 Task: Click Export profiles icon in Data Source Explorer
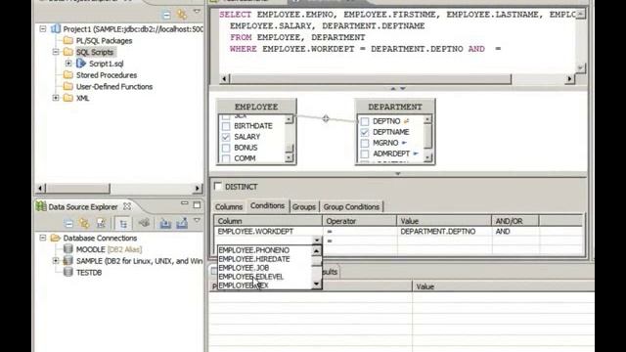(x=182, y=223)
